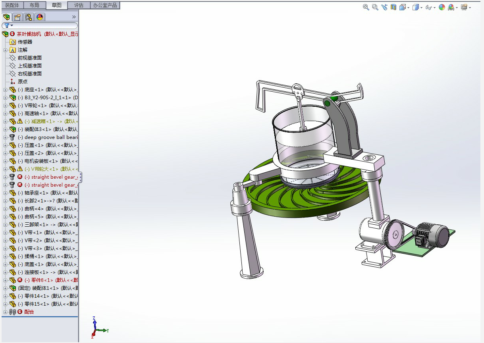Select the fixed 装配体1<1> sub-assembly
This screenshot has width=484, height=343.
[x=48, y=288]
